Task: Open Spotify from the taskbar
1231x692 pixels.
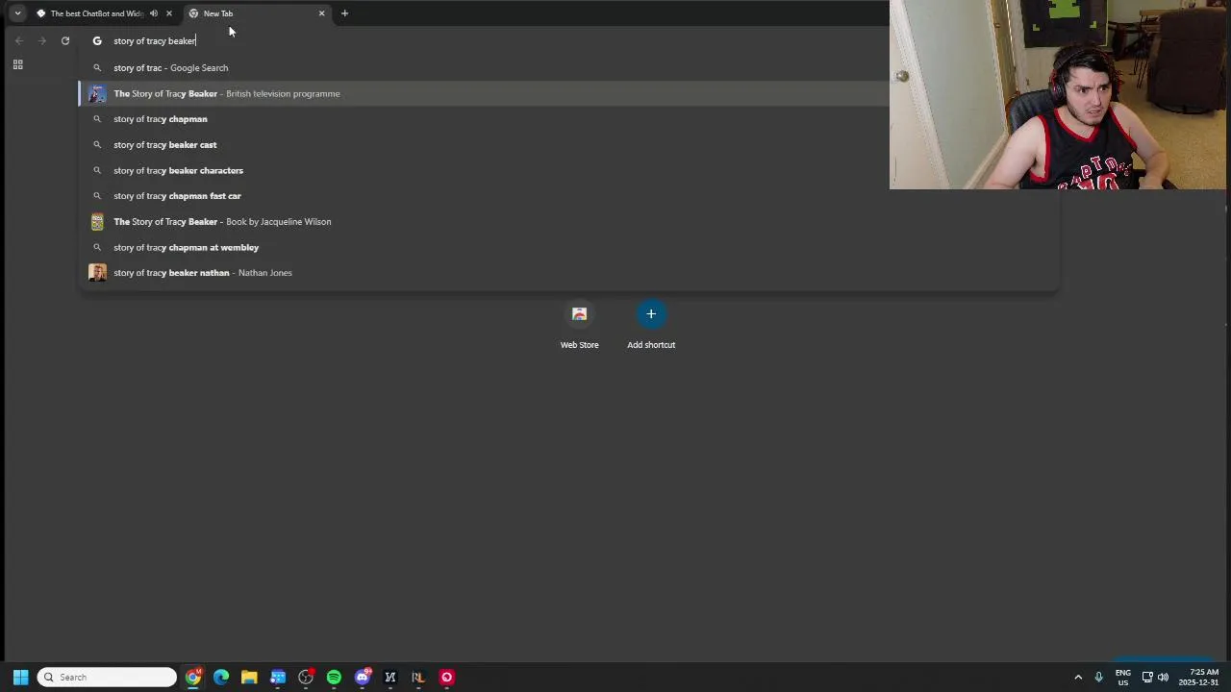Action: pyautogui.click(x=334, y=678)
